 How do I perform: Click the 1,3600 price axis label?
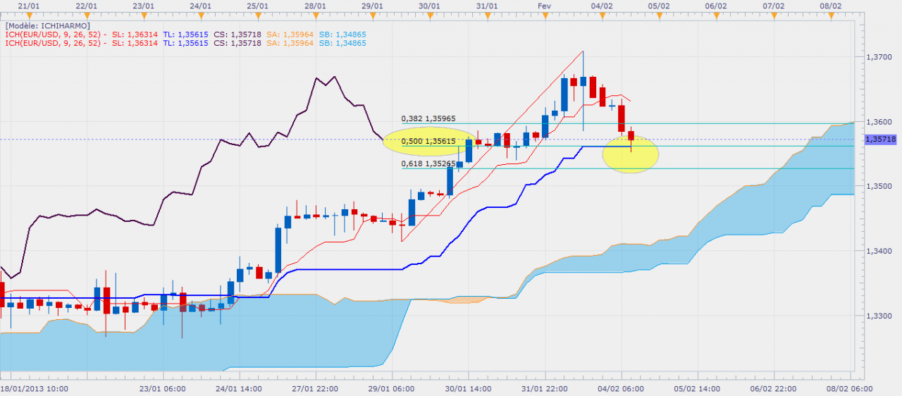tap(879, 122)
